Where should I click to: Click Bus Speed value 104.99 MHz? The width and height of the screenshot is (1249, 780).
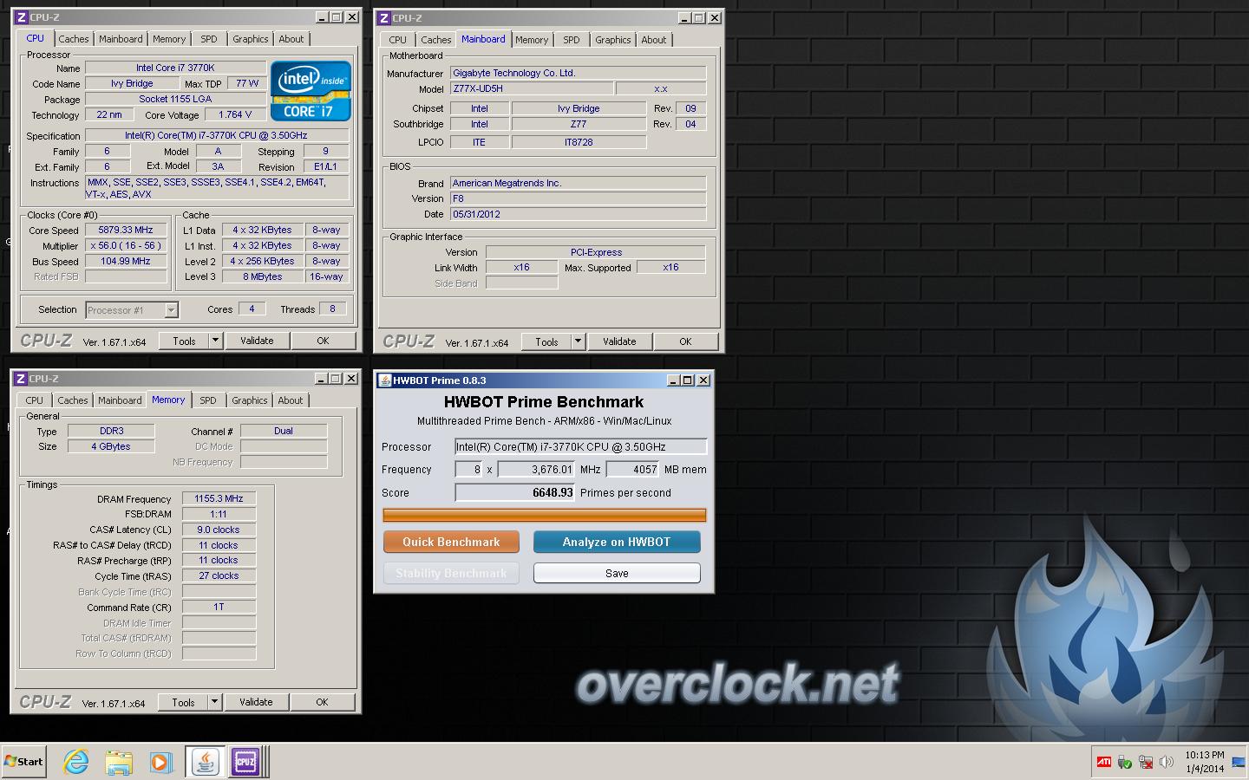pyautogui.click(x=126, y=262)
